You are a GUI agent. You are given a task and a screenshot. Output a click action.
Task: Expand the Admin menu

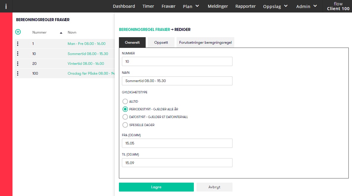tap(307, 6)
